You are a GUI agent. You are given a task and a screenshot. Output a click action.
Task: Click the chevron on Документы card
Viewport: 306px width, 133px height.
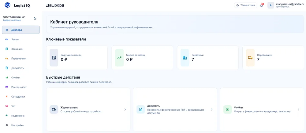[212, 110]
